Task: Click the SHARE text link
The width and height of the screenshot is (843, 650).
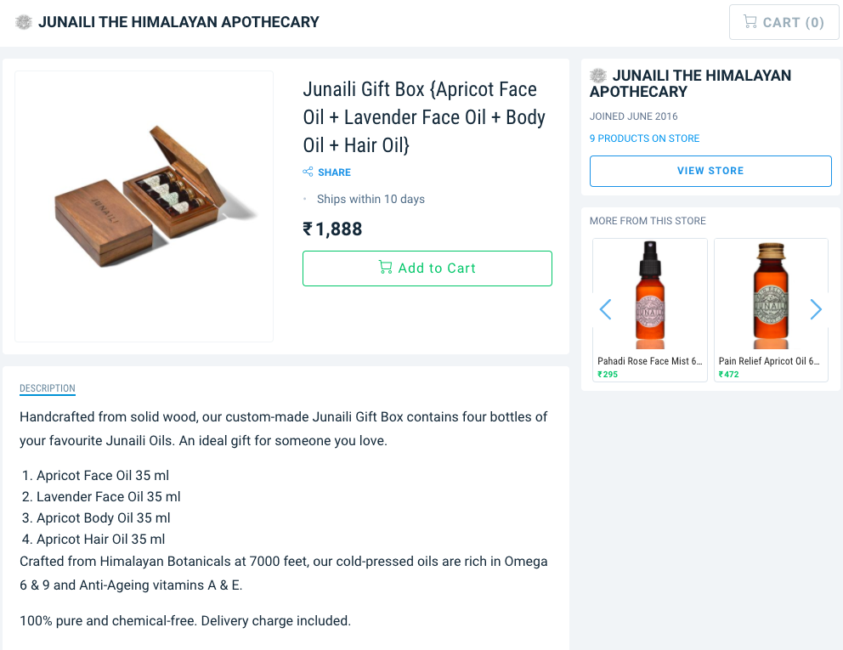Action: [x=334, y=172]
